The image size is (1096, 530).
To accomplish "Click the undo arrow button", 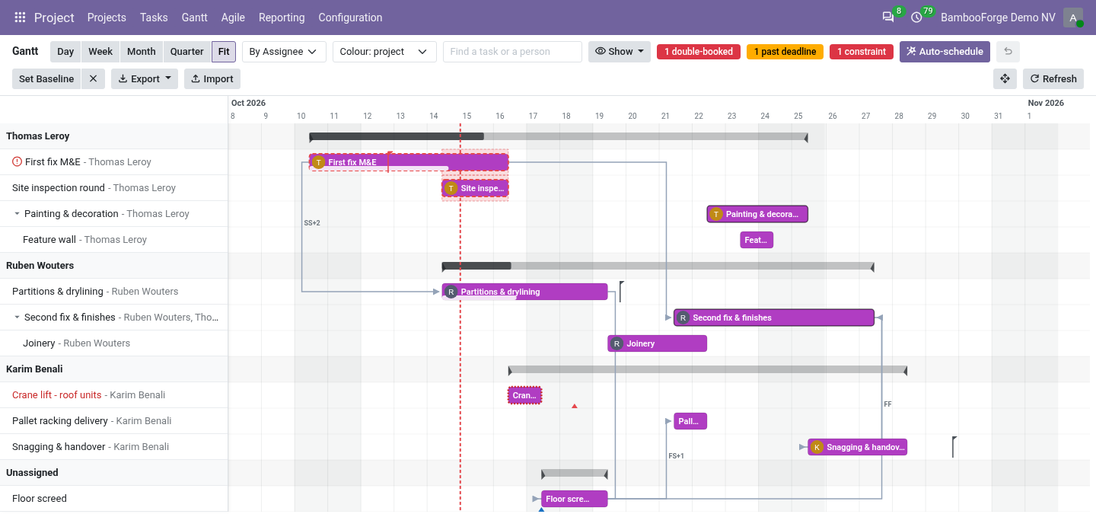I will pyautogui.click(x=1008, y=52).
